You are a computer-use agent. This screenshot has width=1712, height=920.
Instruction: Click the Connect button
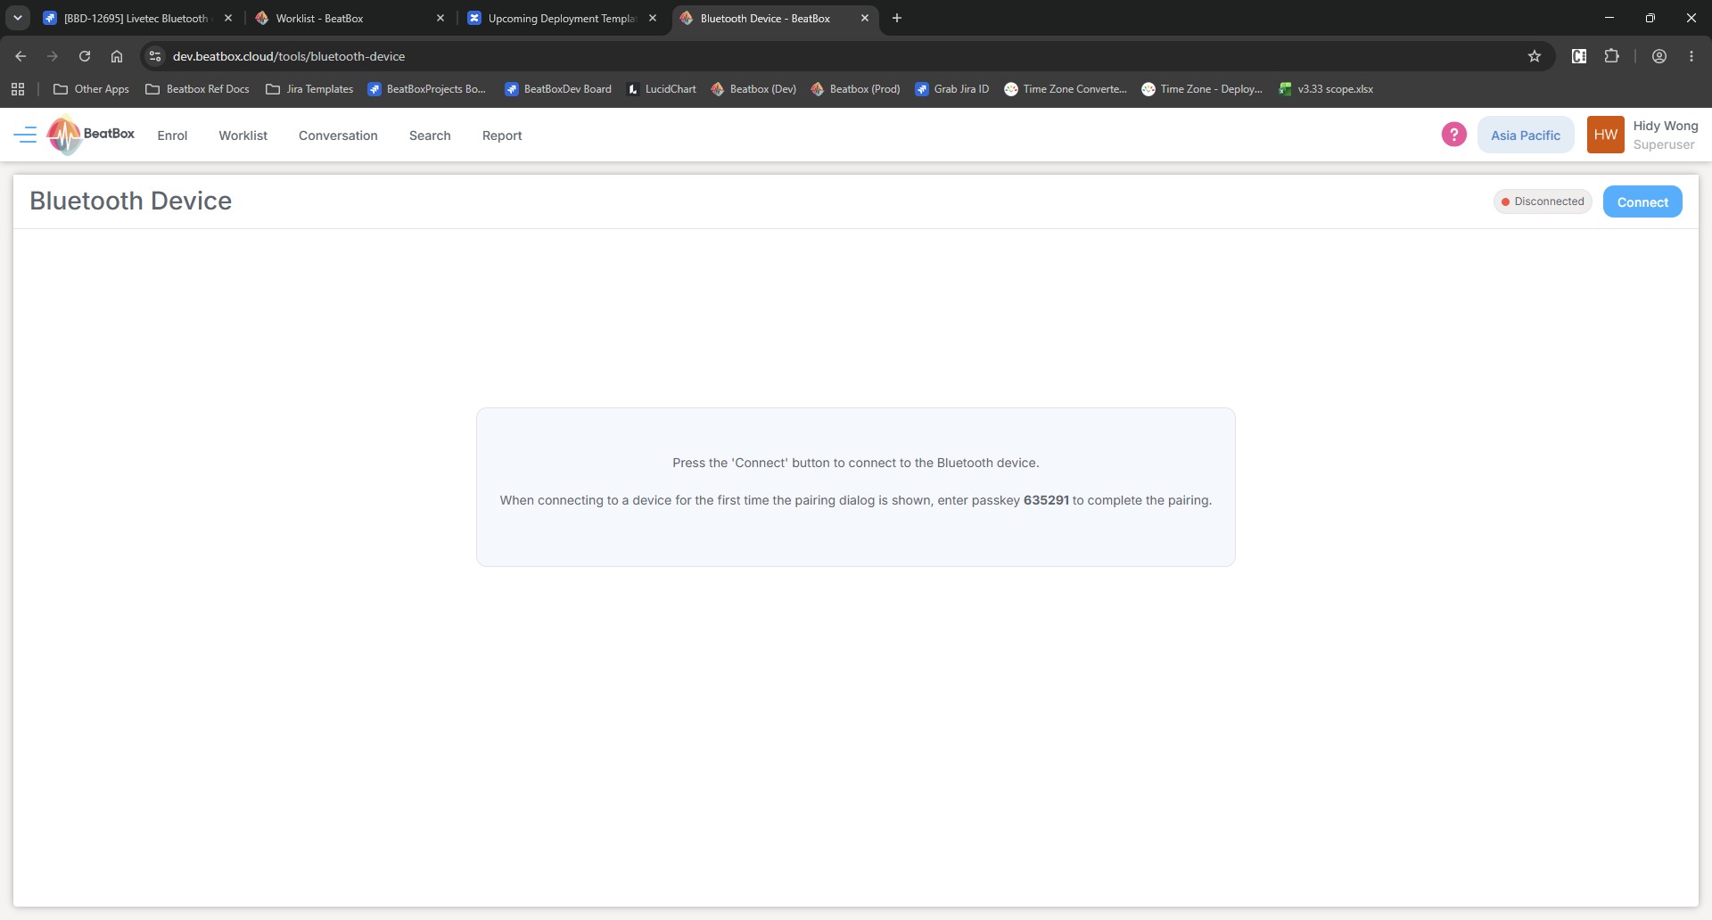tap(1642, 201)
